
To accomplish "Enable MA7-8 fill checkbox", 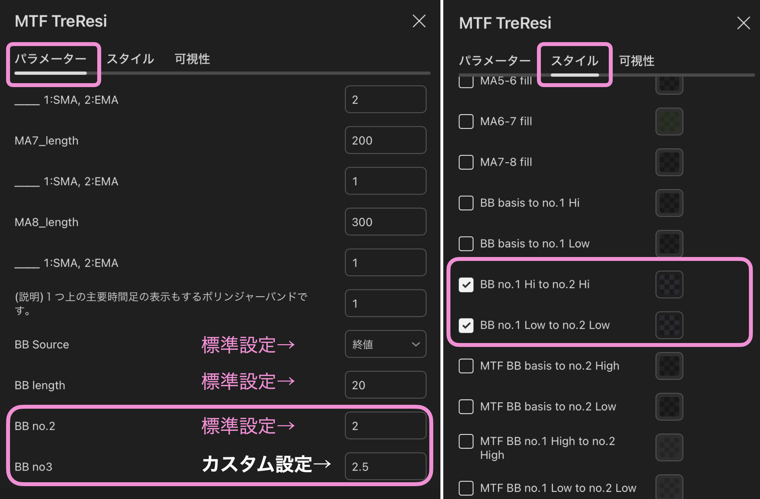I will [466, 162].
